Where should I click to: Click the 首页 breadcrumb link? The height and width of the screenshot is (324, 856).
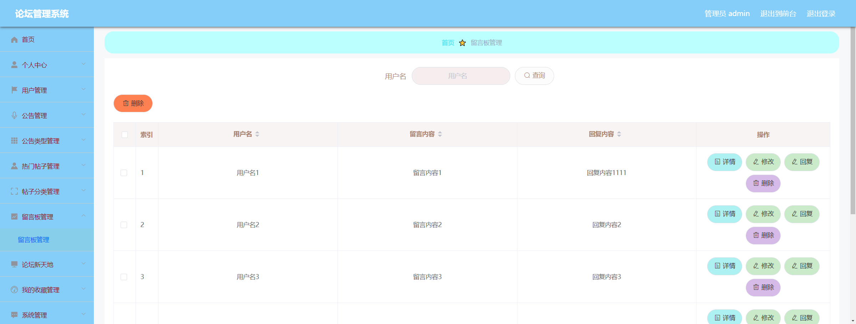tap(448, 43)
